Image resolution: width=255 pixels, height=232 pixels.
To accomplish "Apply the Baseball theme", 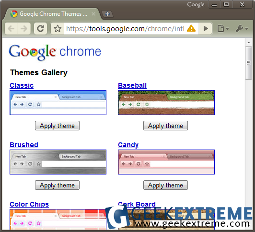I will [x=165, y=126].
